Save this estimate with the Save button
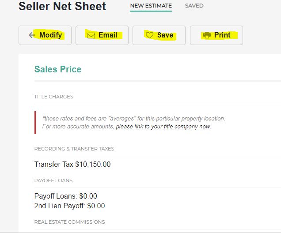The image size is (281, 233). [x=159, y=35]
